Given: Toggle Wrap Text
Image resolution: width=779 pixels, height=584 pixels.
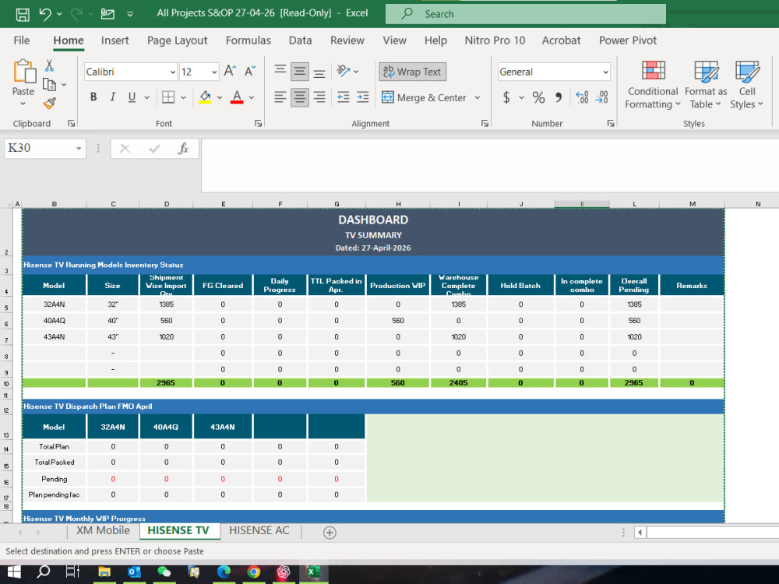Looking at the screenshot, I should [x=413, y=72].
